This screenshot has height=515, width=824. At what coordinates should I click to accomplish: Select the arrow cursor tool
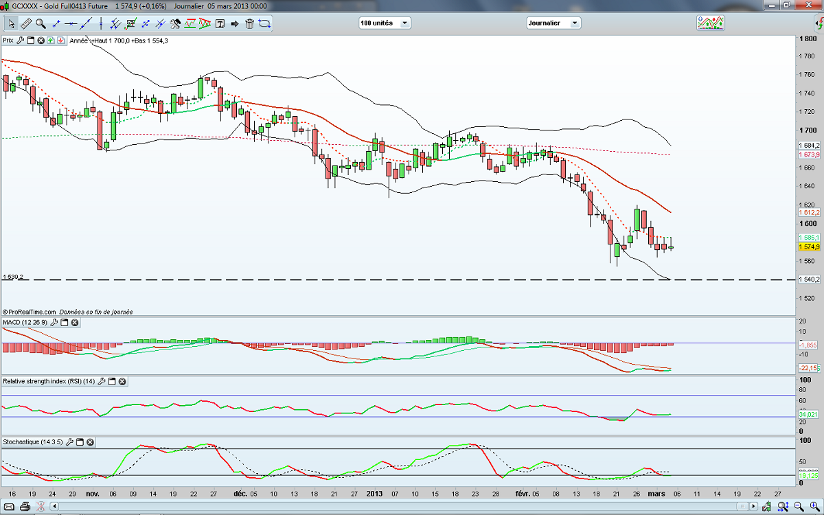tap(12, 23)
